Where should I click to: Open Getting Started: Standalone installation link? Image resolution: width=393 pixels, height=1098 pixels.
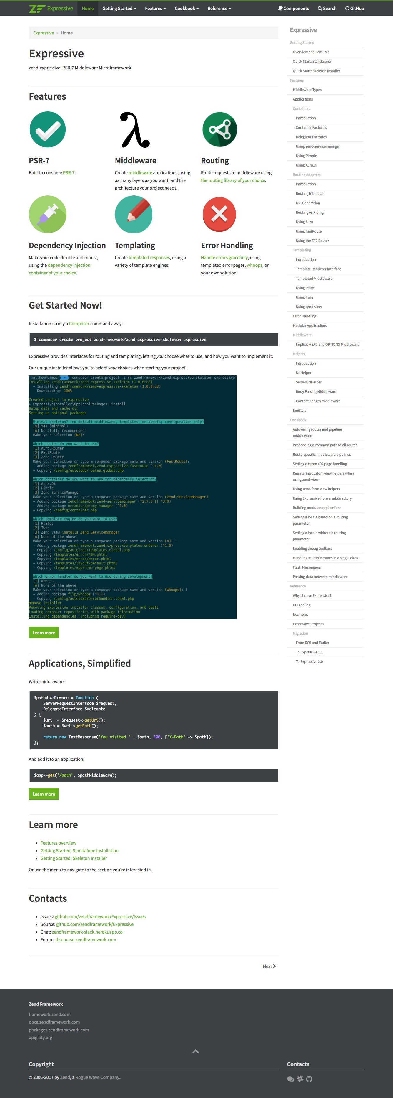(79, 850)
